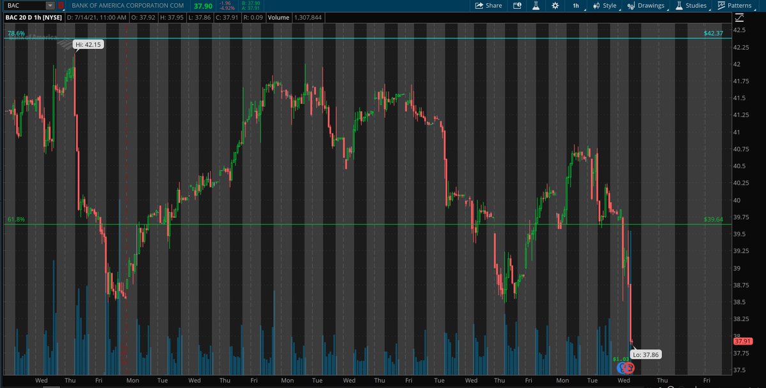Image resolution: width=766 pixels, height=388 pixels.
Task: Click the last price 37.90 in header
Action: [203, 6]
